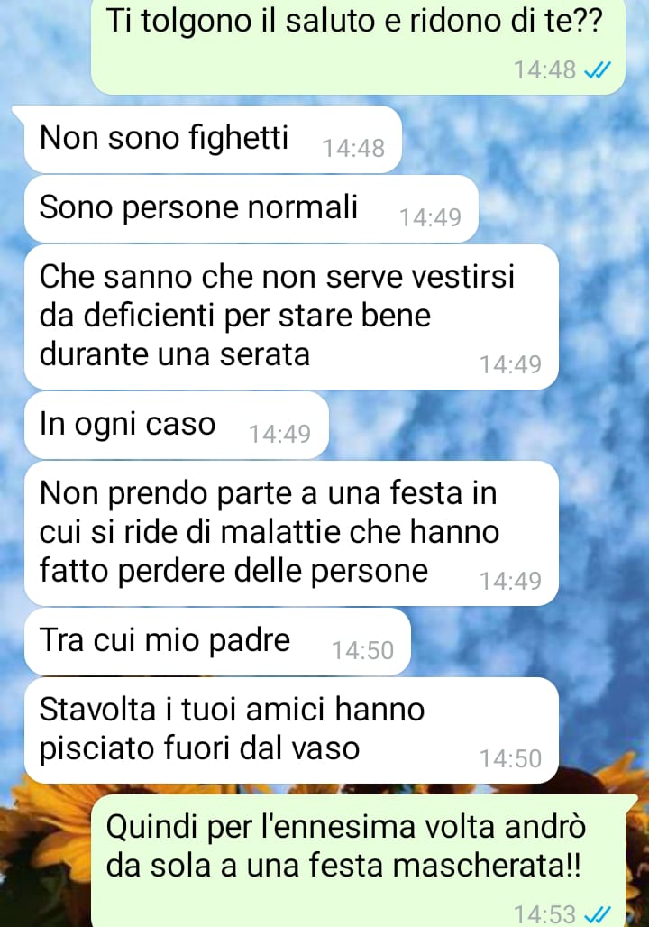Select the 'Sono persone normali' message
The width and height of the screenshot is (649, 927).
(251, 208)
